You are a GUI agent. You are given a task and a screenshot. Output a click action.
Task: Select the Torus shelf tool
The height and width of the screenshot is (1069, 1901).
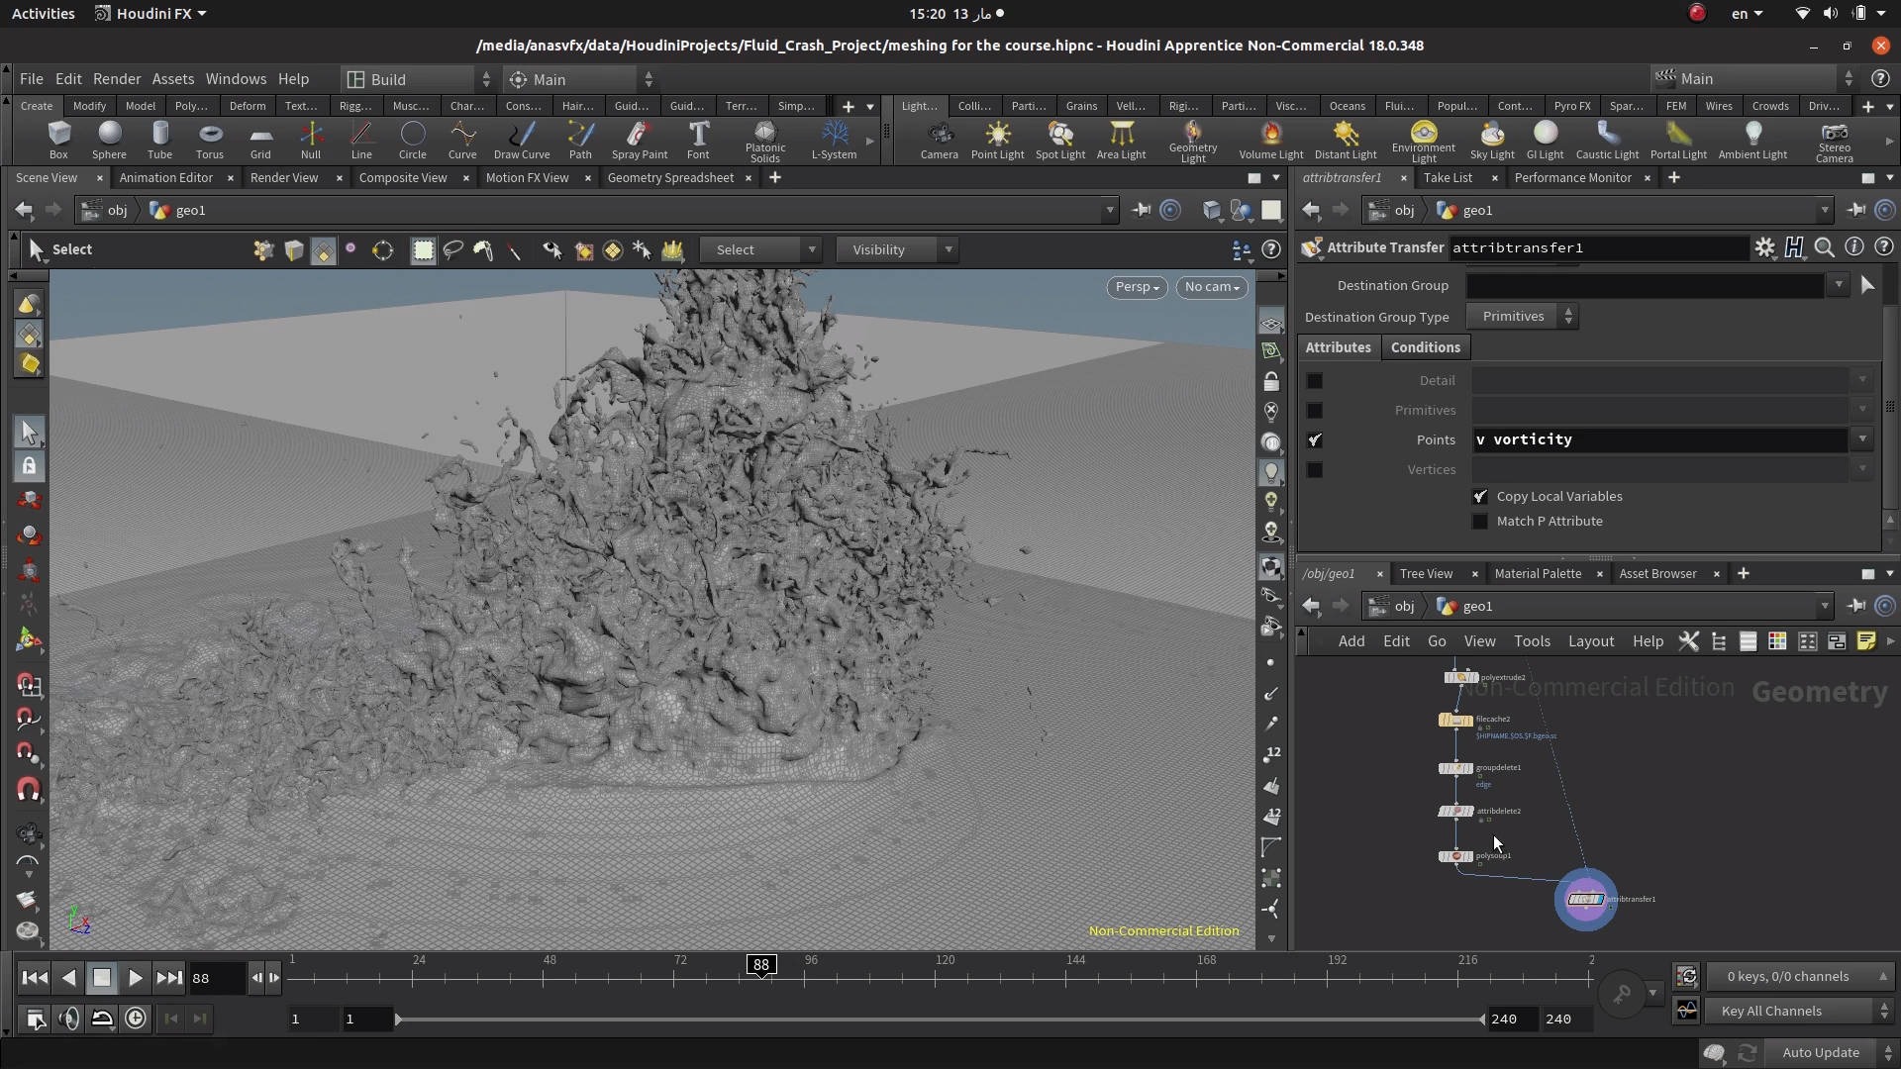[x=209, y=140]
